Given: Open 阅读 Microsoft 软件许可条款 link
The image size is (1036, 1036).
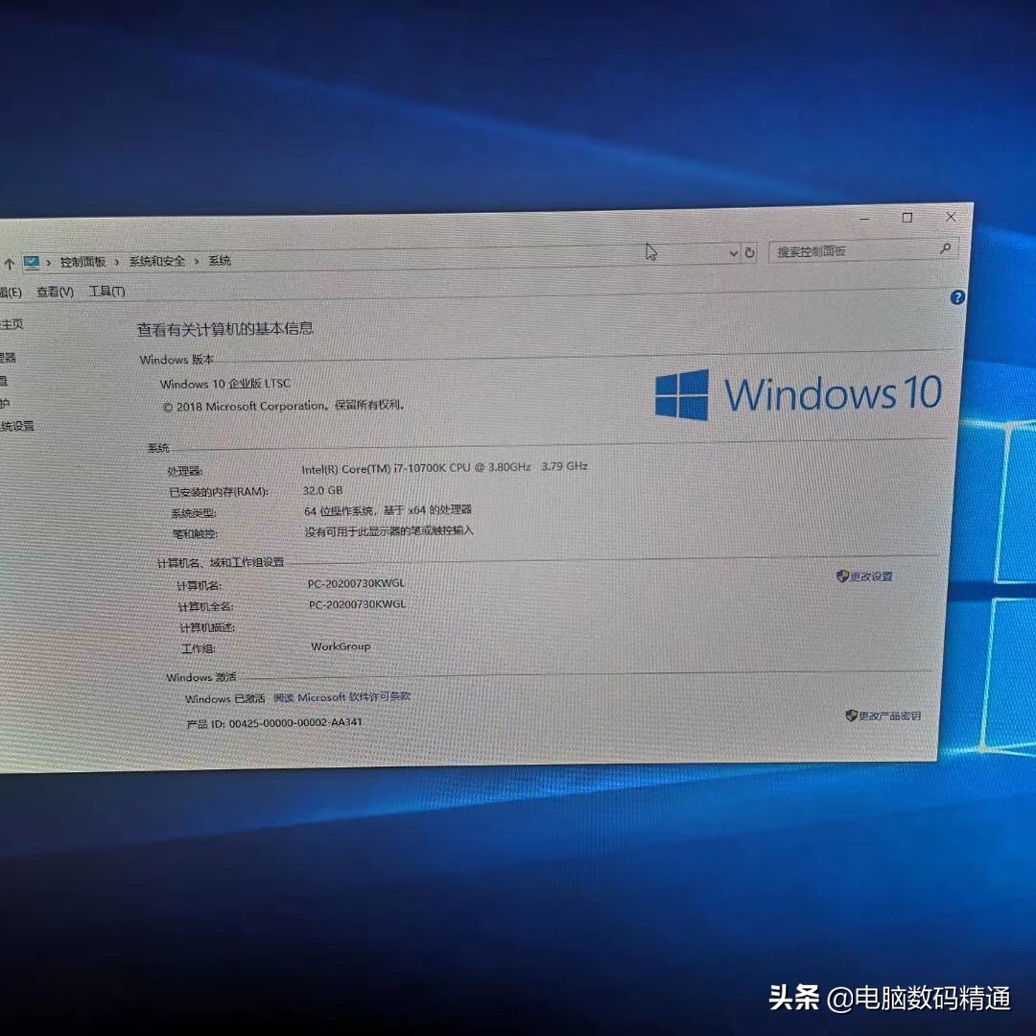Looking at the screenshot, I should click(342, 697).
